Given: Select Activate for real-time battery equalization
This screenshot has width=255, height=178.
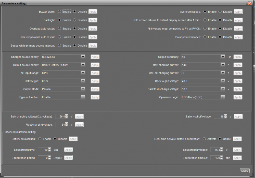Looking at the screenshot, I should click(x=204, y=139).
